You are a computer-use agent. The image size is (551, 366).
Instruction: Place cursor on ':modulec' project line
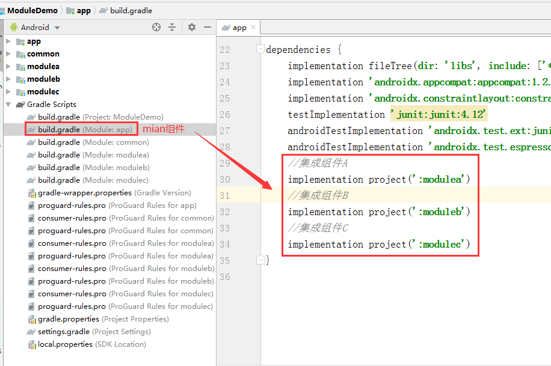[379, 244]
